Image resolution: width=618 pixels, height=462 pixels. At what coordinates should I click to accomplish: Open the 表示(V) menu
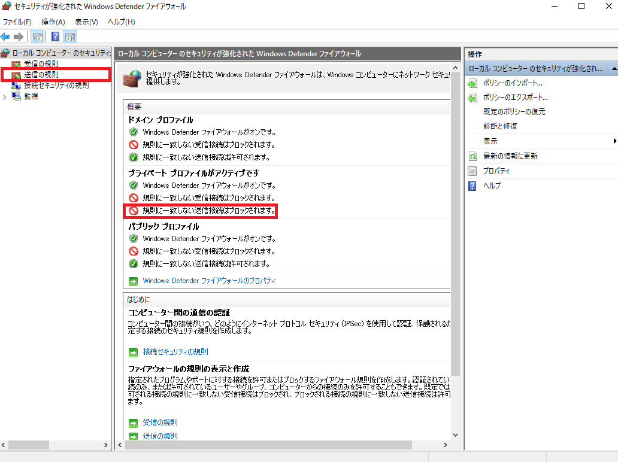(86, 22)
